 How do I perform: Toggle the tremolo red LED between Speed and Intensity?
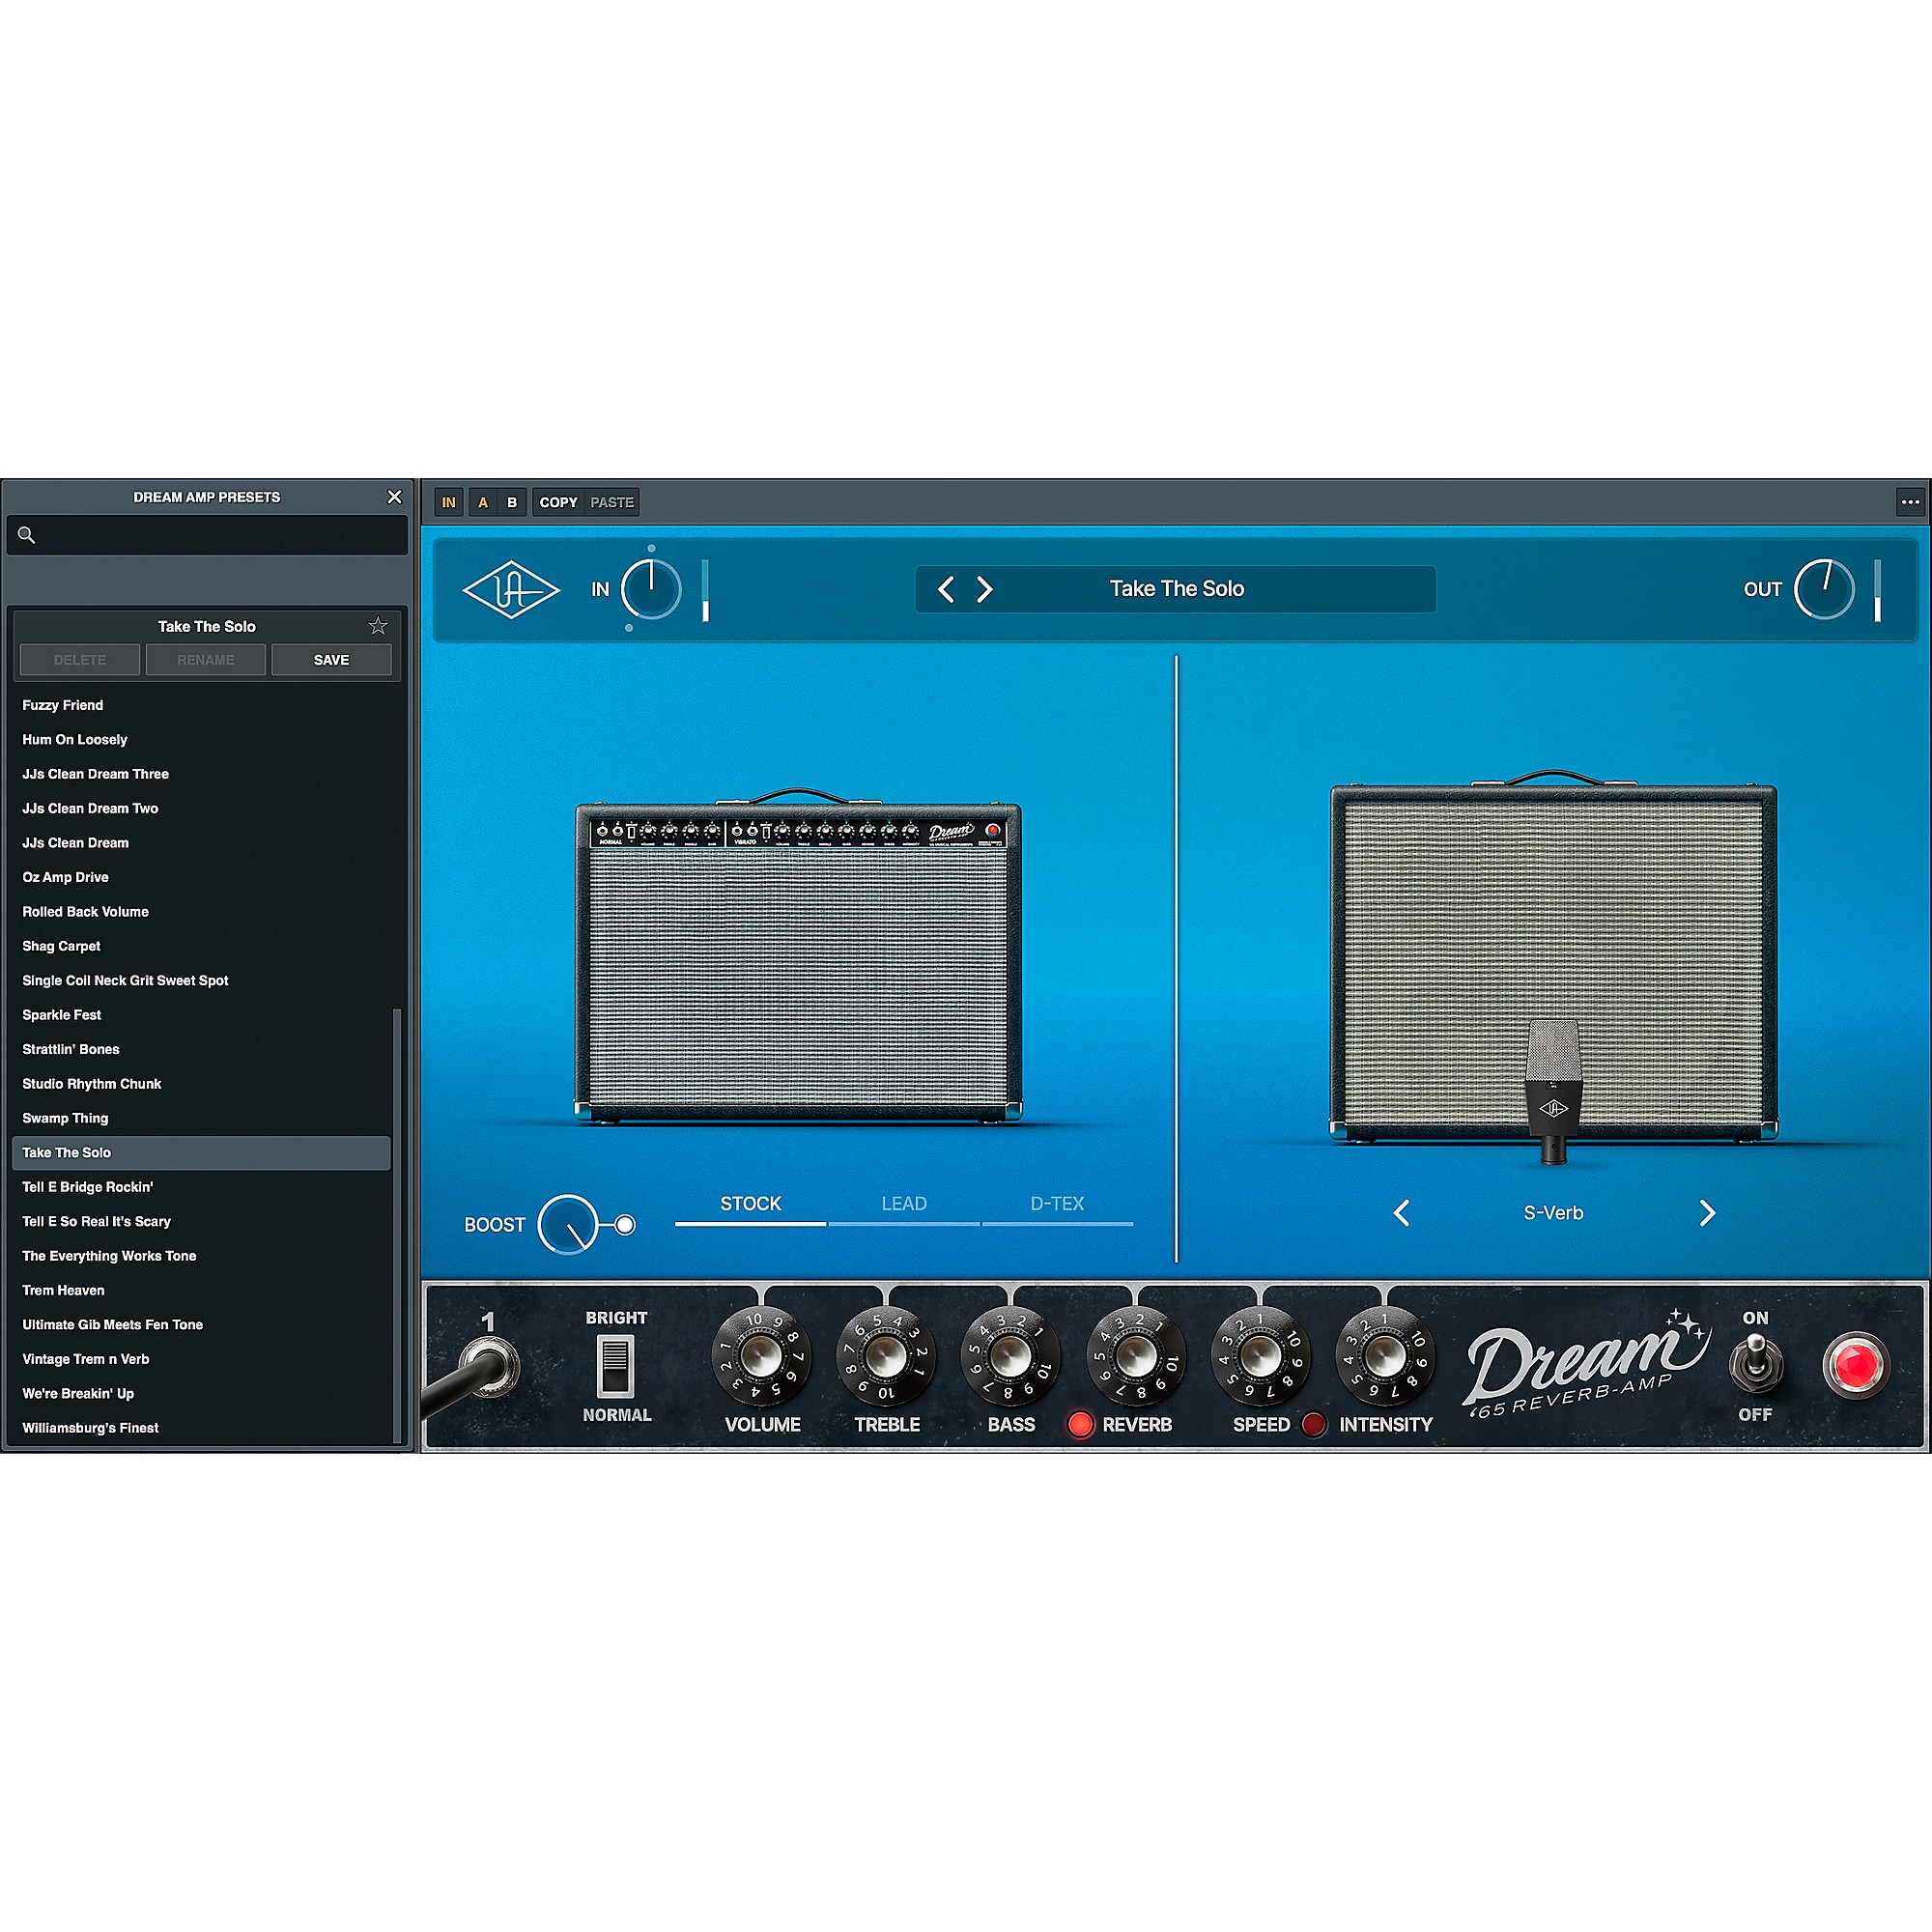[x=1314, y=1424]
